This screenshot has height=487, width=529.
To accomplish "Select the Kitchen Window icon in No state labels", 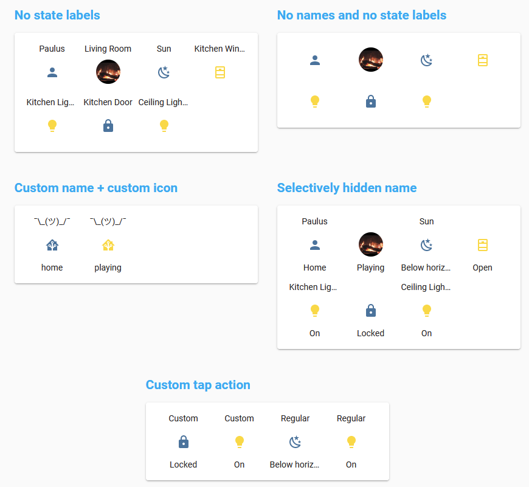I will pos(220,73).
